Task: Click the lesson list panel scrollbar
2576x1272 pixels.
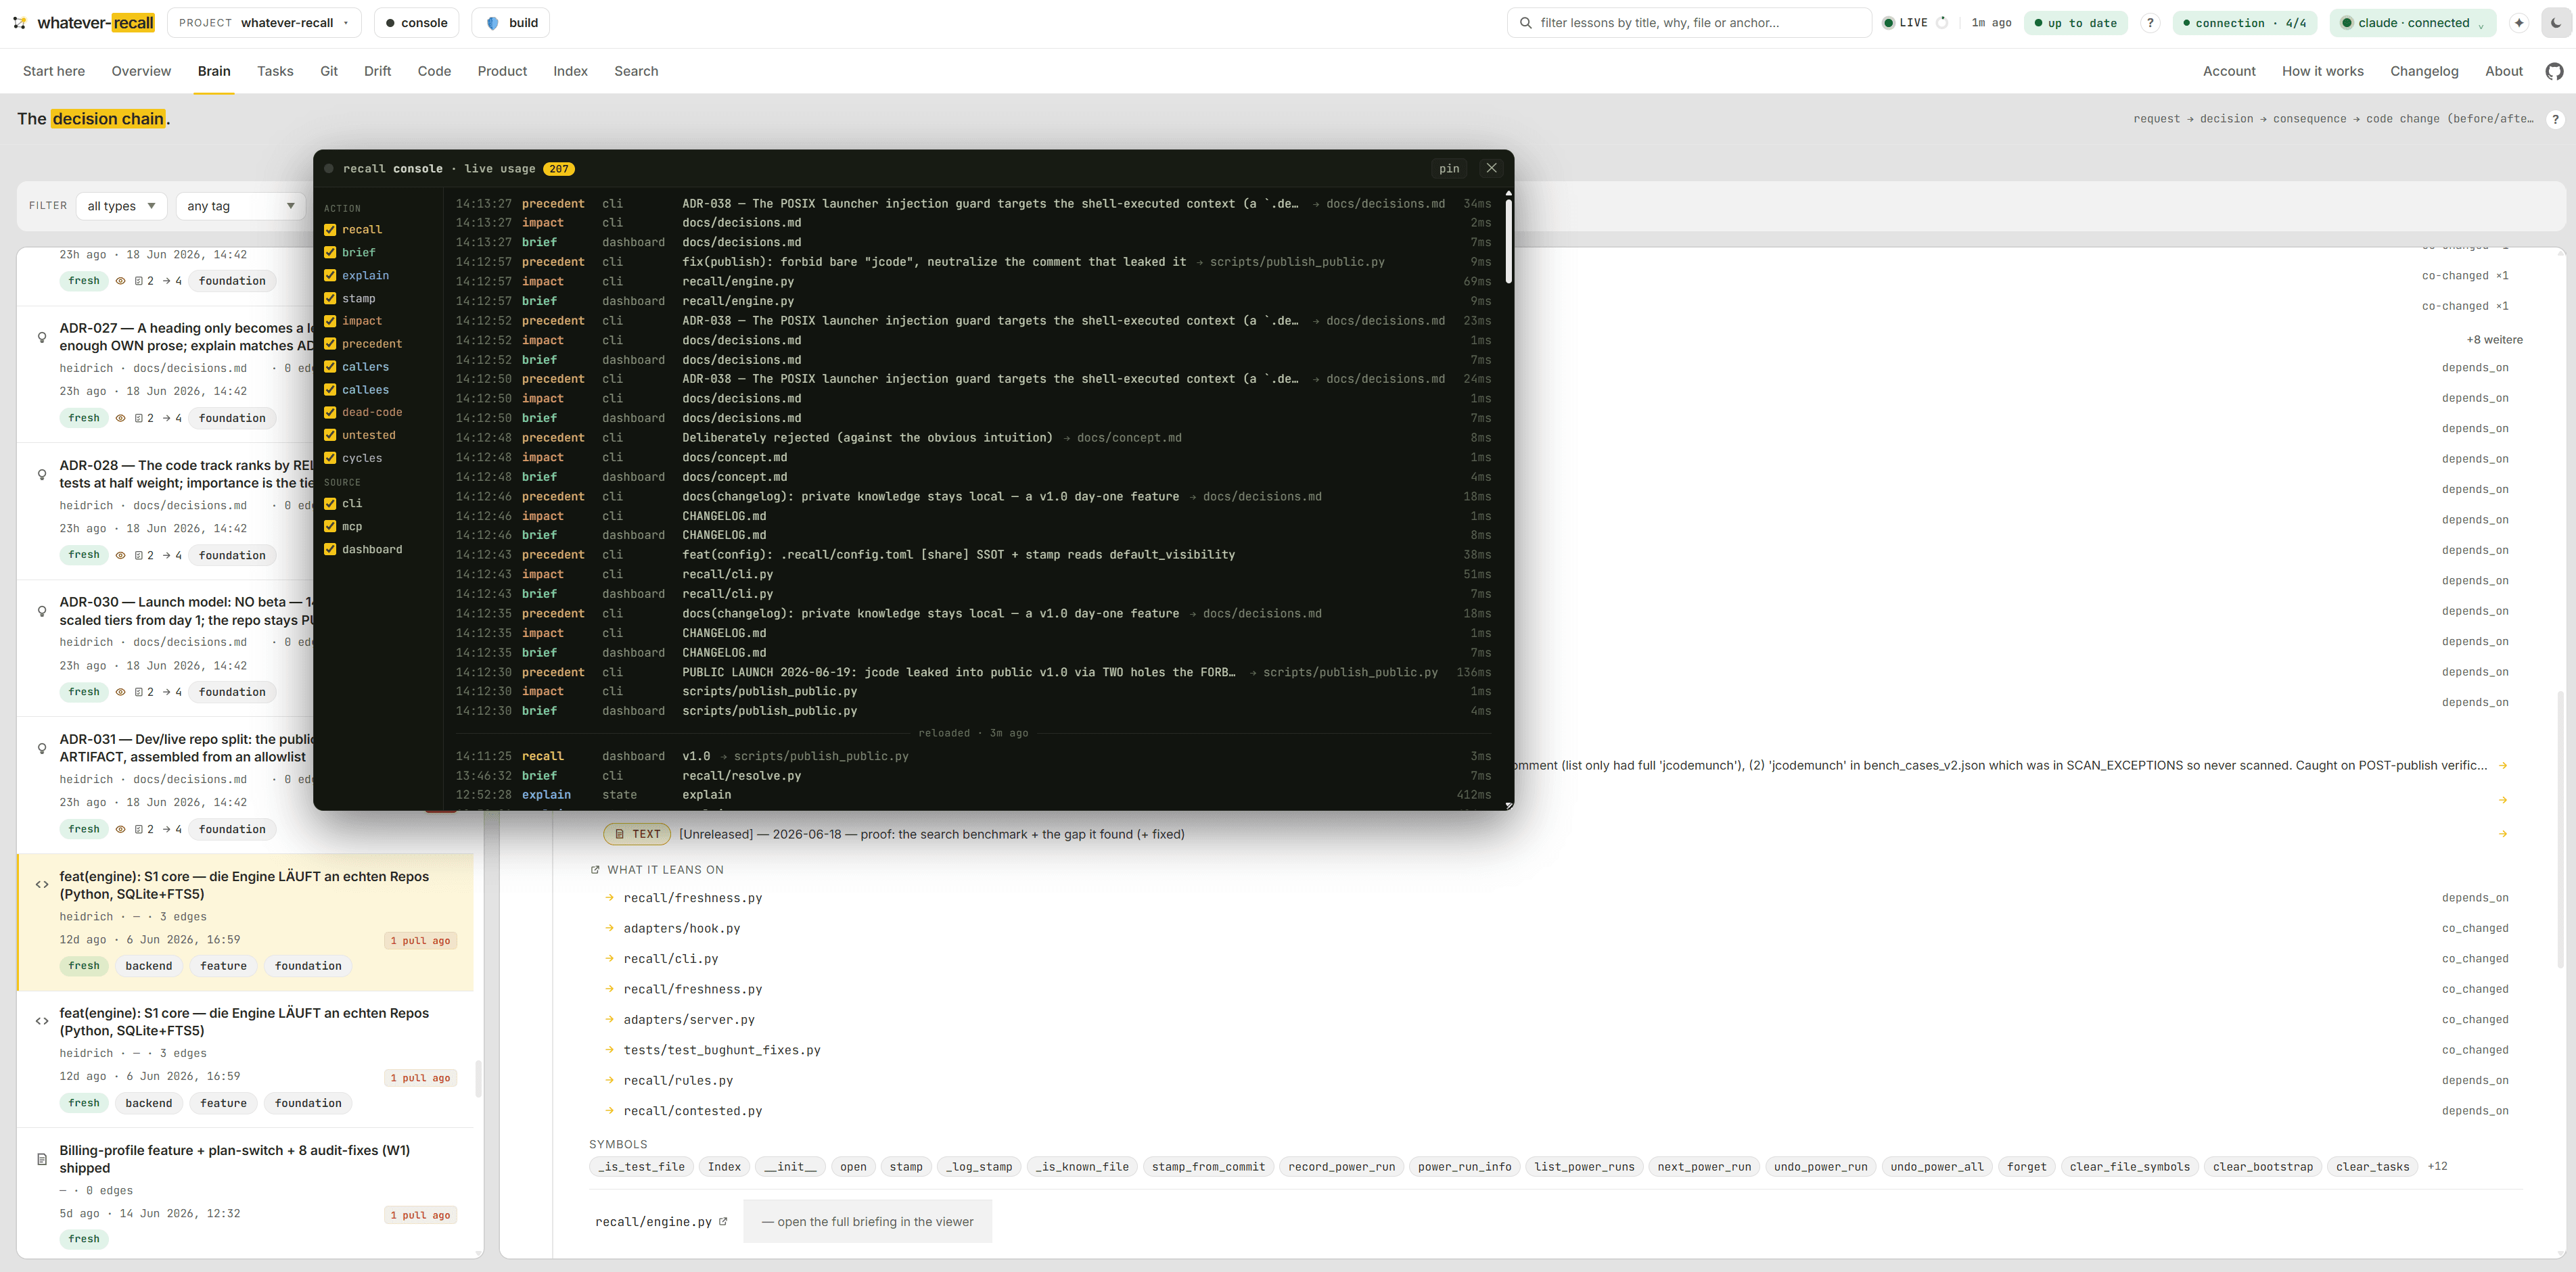Action: click(x=478, y=1078)
